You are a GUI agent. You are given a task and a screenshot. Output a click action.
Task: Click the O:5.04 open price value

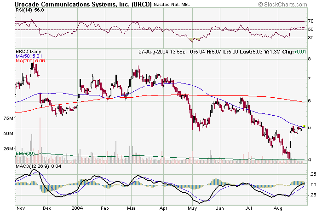point(197,52)
